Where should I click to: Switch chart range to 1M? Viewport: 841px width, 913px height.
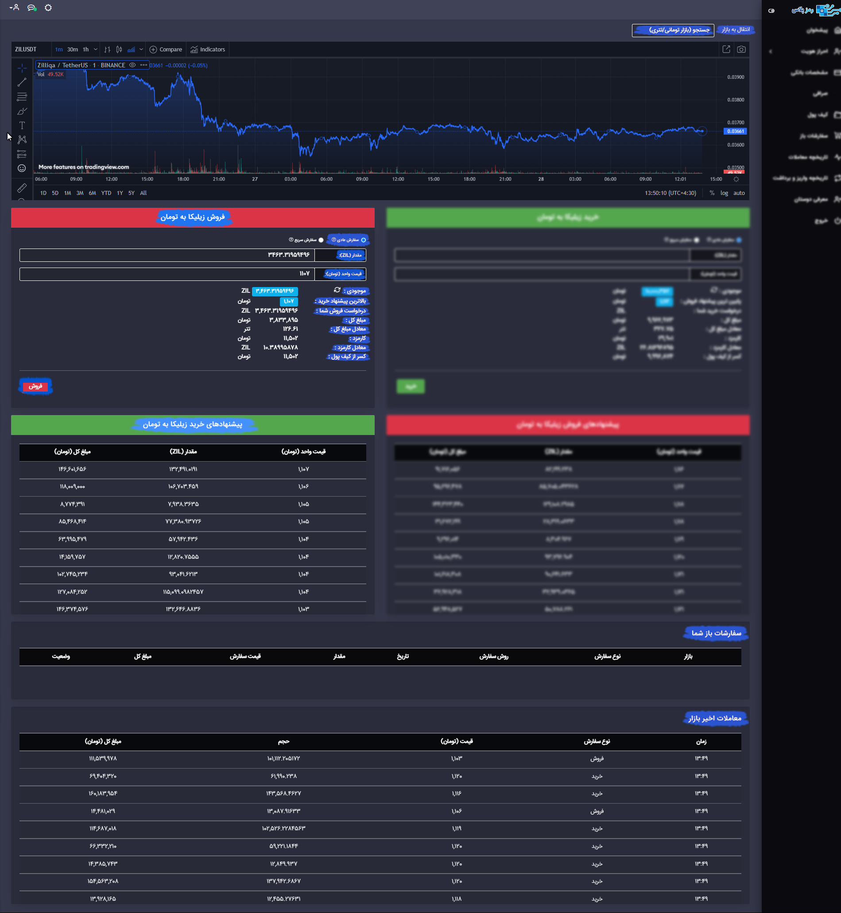coord(67,193)
